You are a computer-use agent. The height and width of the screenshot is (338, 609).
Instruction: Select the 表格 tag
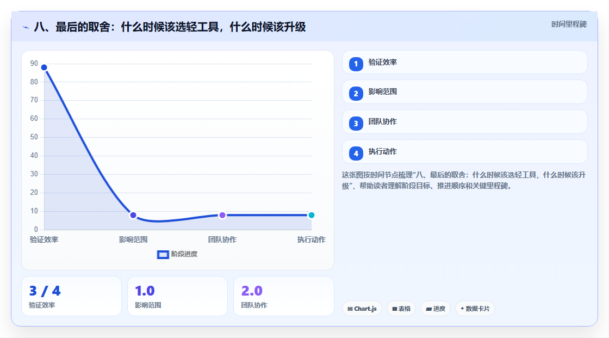coord(401,309)
